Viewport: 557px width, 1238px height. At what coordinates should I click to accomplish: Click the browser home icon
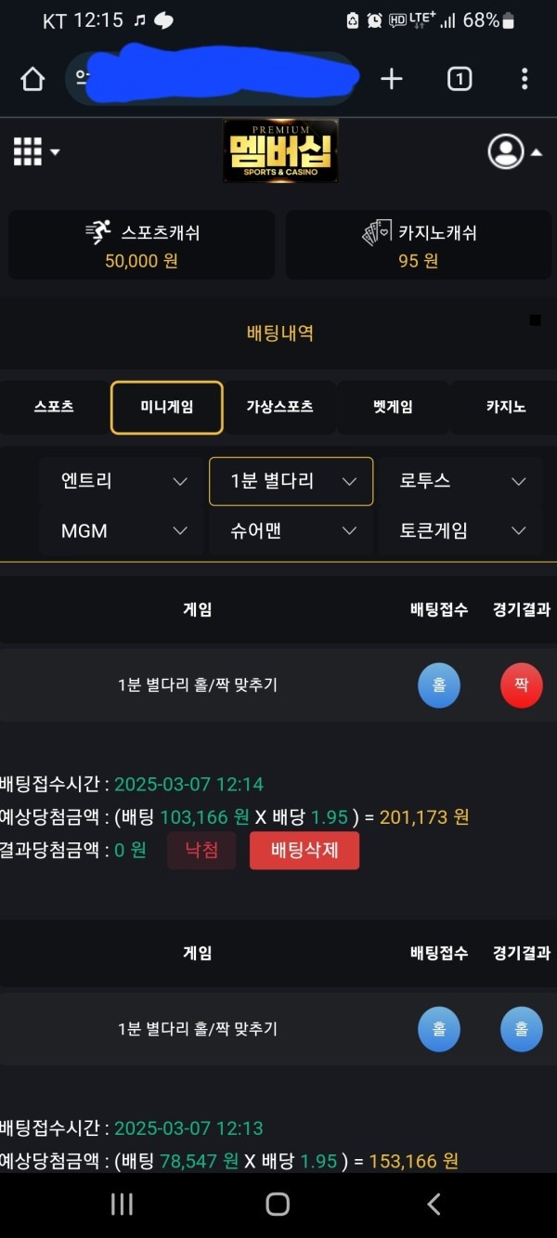point(32,79)
